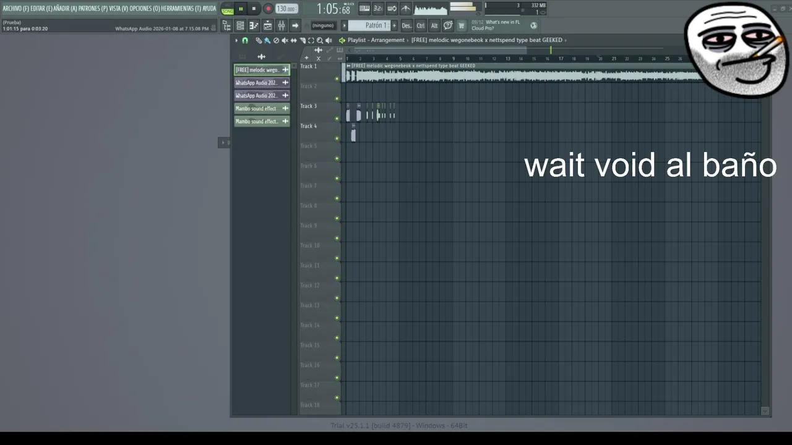The width and height of the screenshot is (792, 445).
Task: Select the Playback speaker tool
Action: pos(329,40)
